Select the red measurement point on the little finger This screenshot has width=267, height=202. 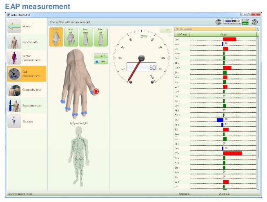[96, 91]
